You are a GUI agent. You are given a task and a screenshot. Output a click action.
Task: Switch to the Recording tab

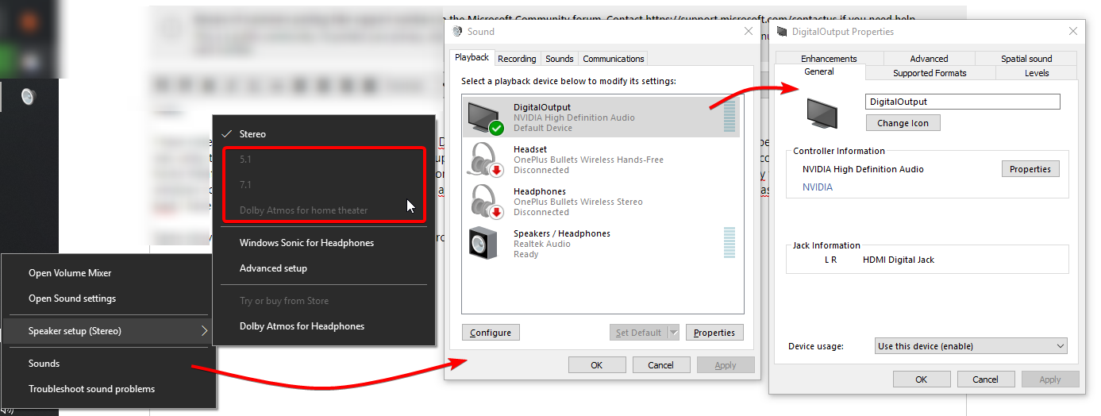click(x=517, y=59)
